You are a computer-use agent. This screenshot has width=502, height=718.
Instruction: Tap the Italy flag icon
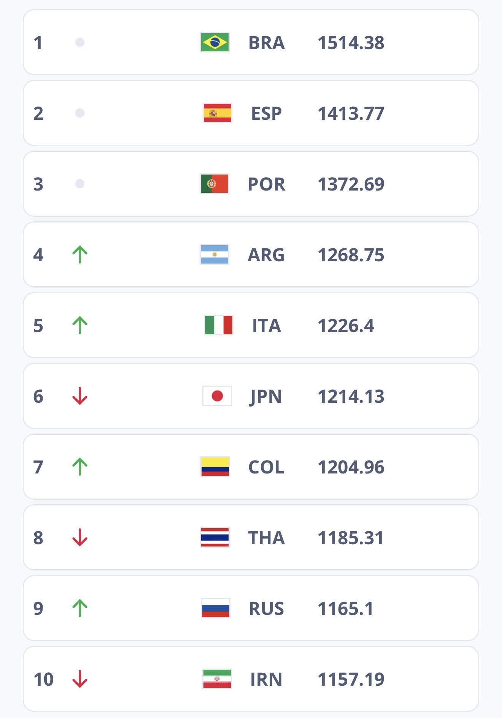[218, 325]
